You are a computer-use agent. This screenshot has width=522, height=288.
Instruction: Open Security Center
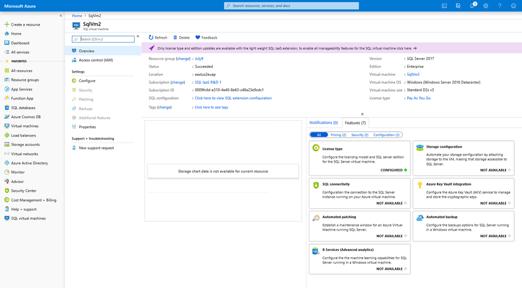point(24,191)
